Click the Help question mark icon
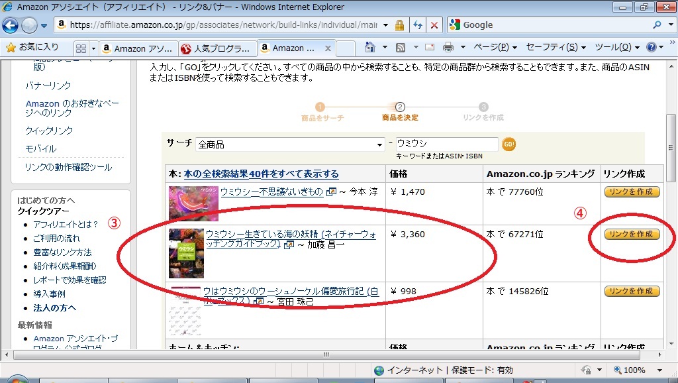The height and width of the screenshot is (383, 678). 652,47
